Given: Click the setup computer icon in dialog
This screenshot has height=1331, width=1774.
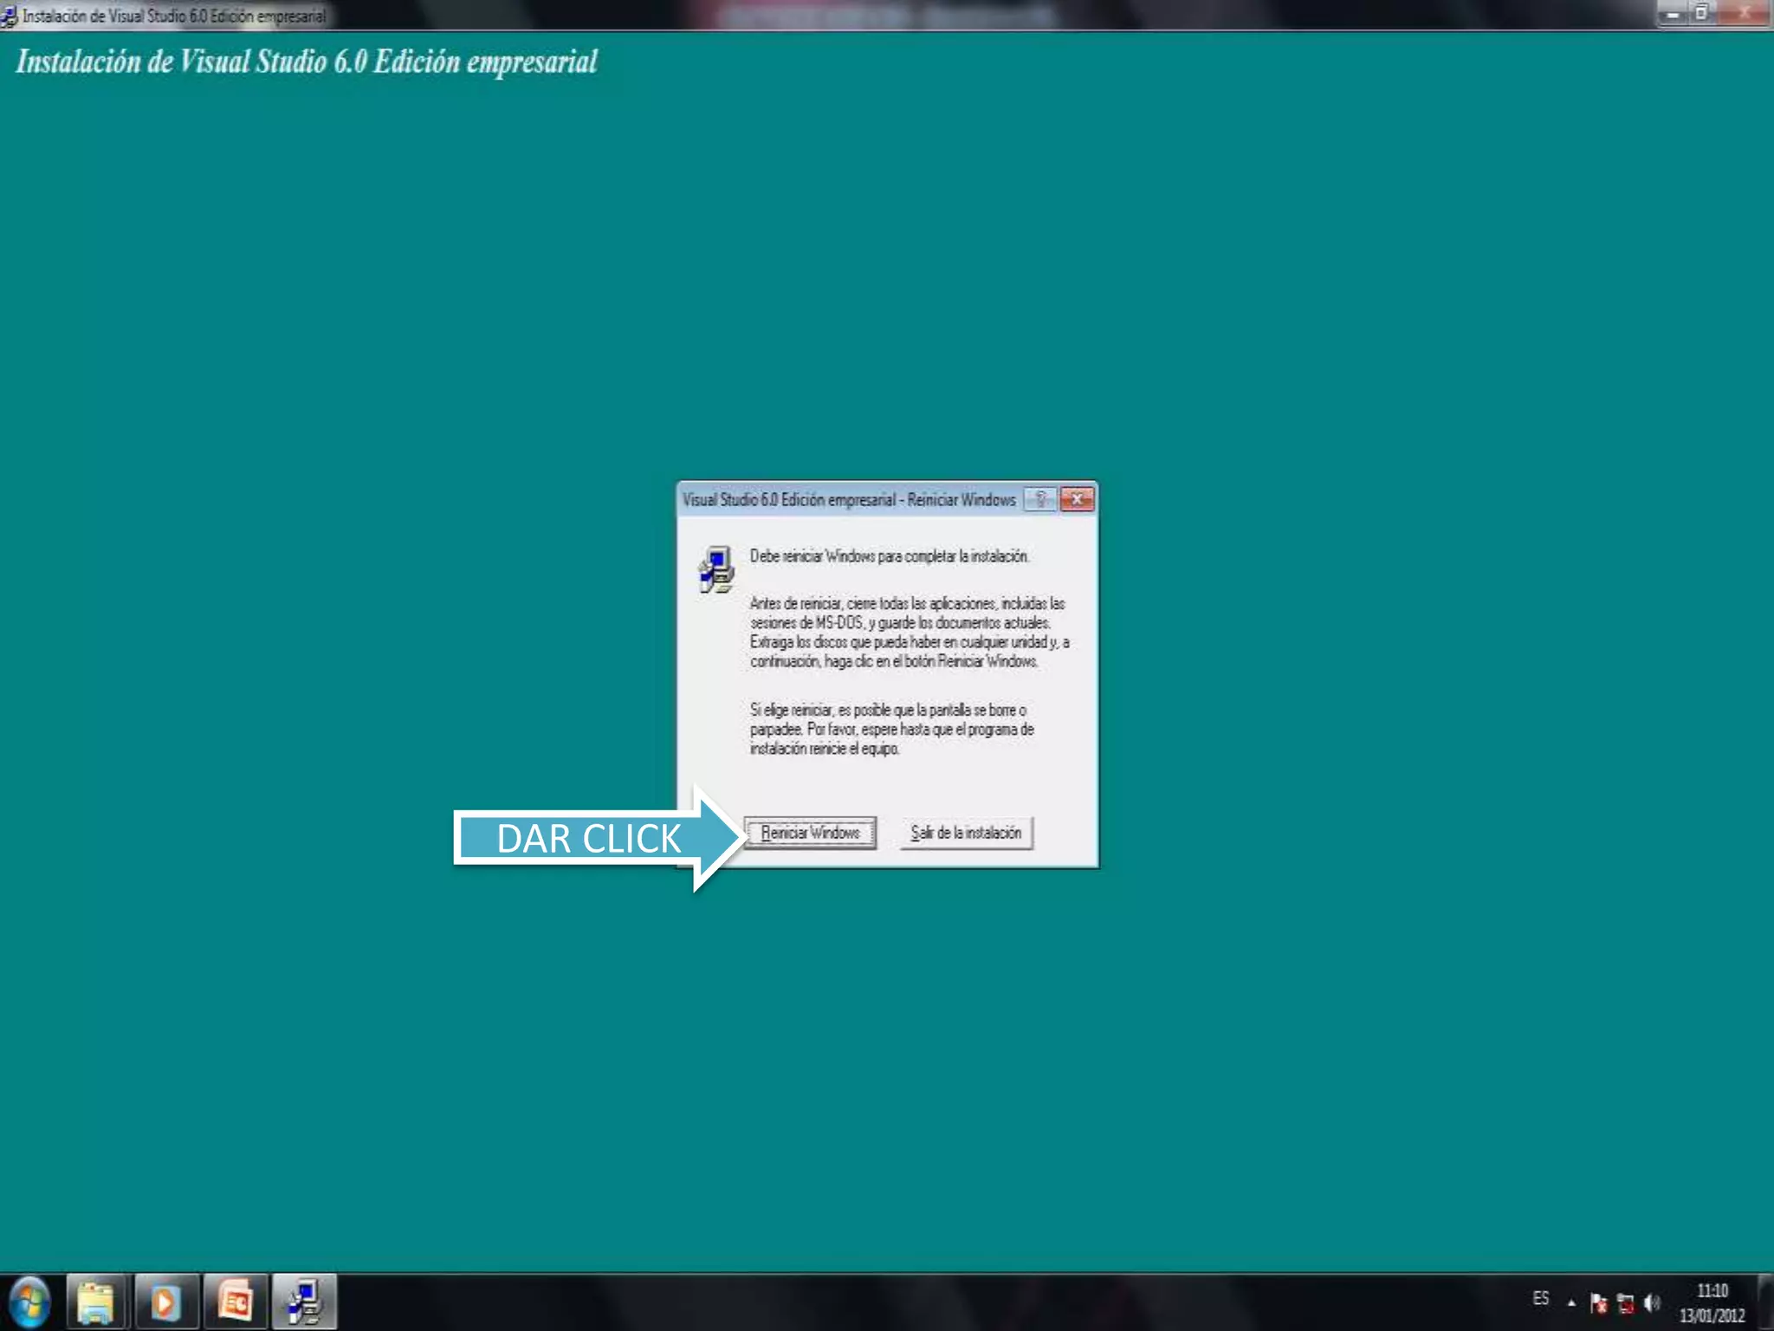Looking at the screenshot, I should coord(716,569).
